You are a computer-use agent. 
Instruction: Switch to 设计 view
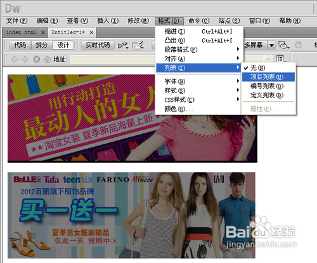(x=63, y=45)
